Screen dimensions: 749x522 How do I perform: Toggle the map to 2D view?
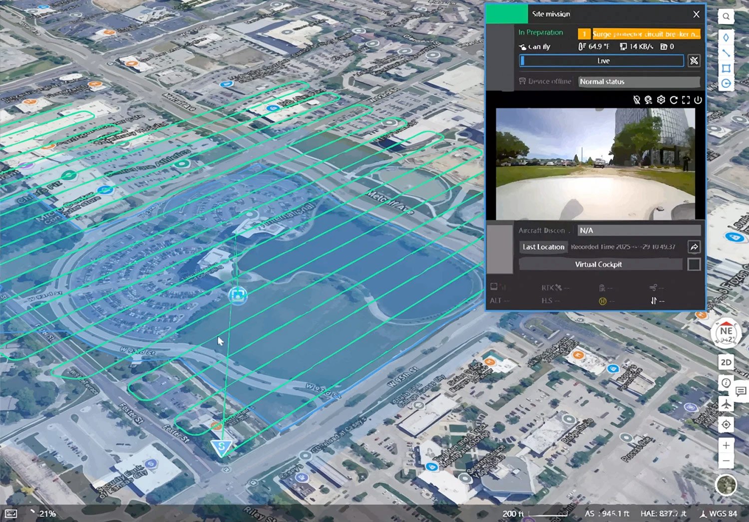(x=726, y=362)
